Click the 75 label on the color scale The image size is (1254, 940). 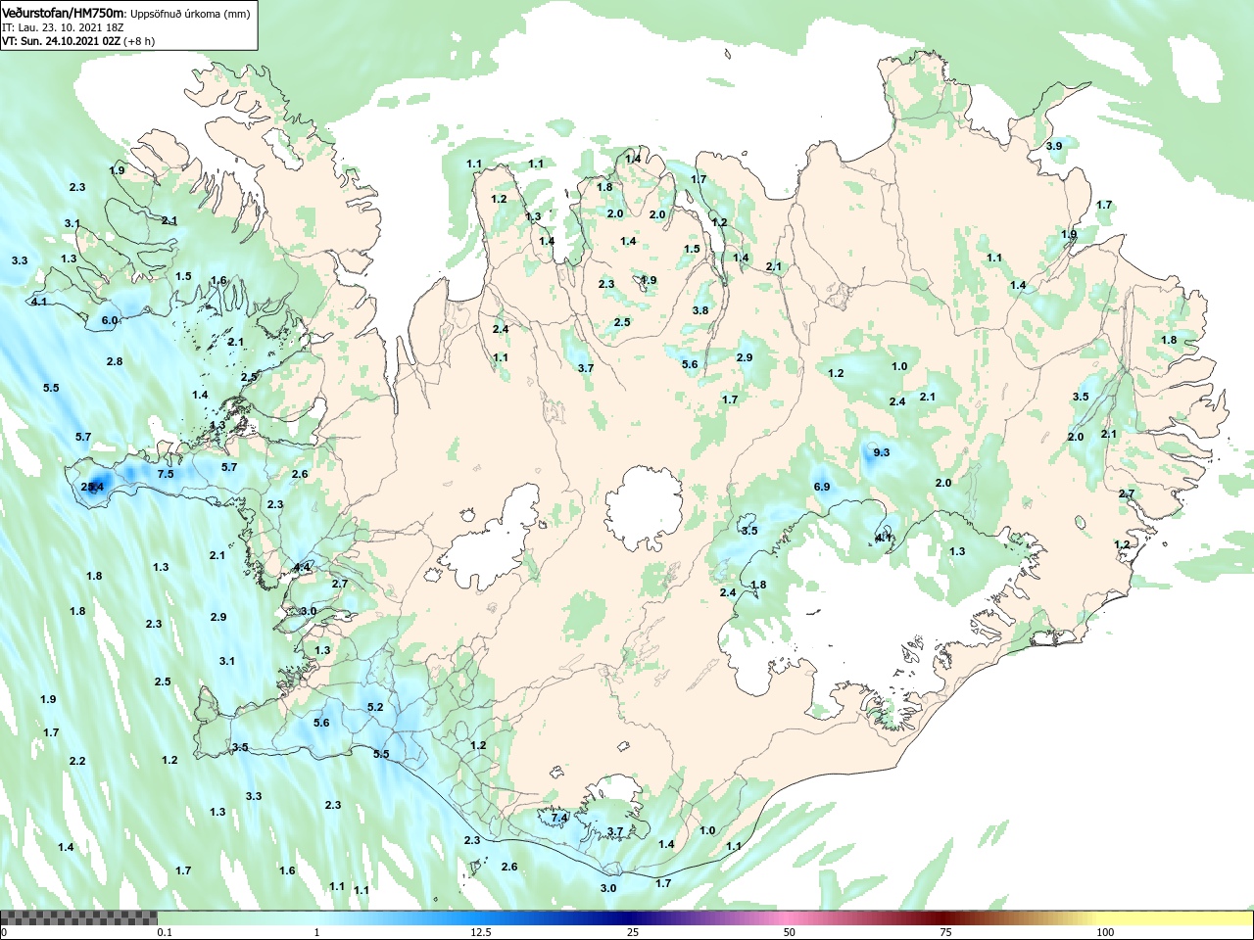point(945,932)
